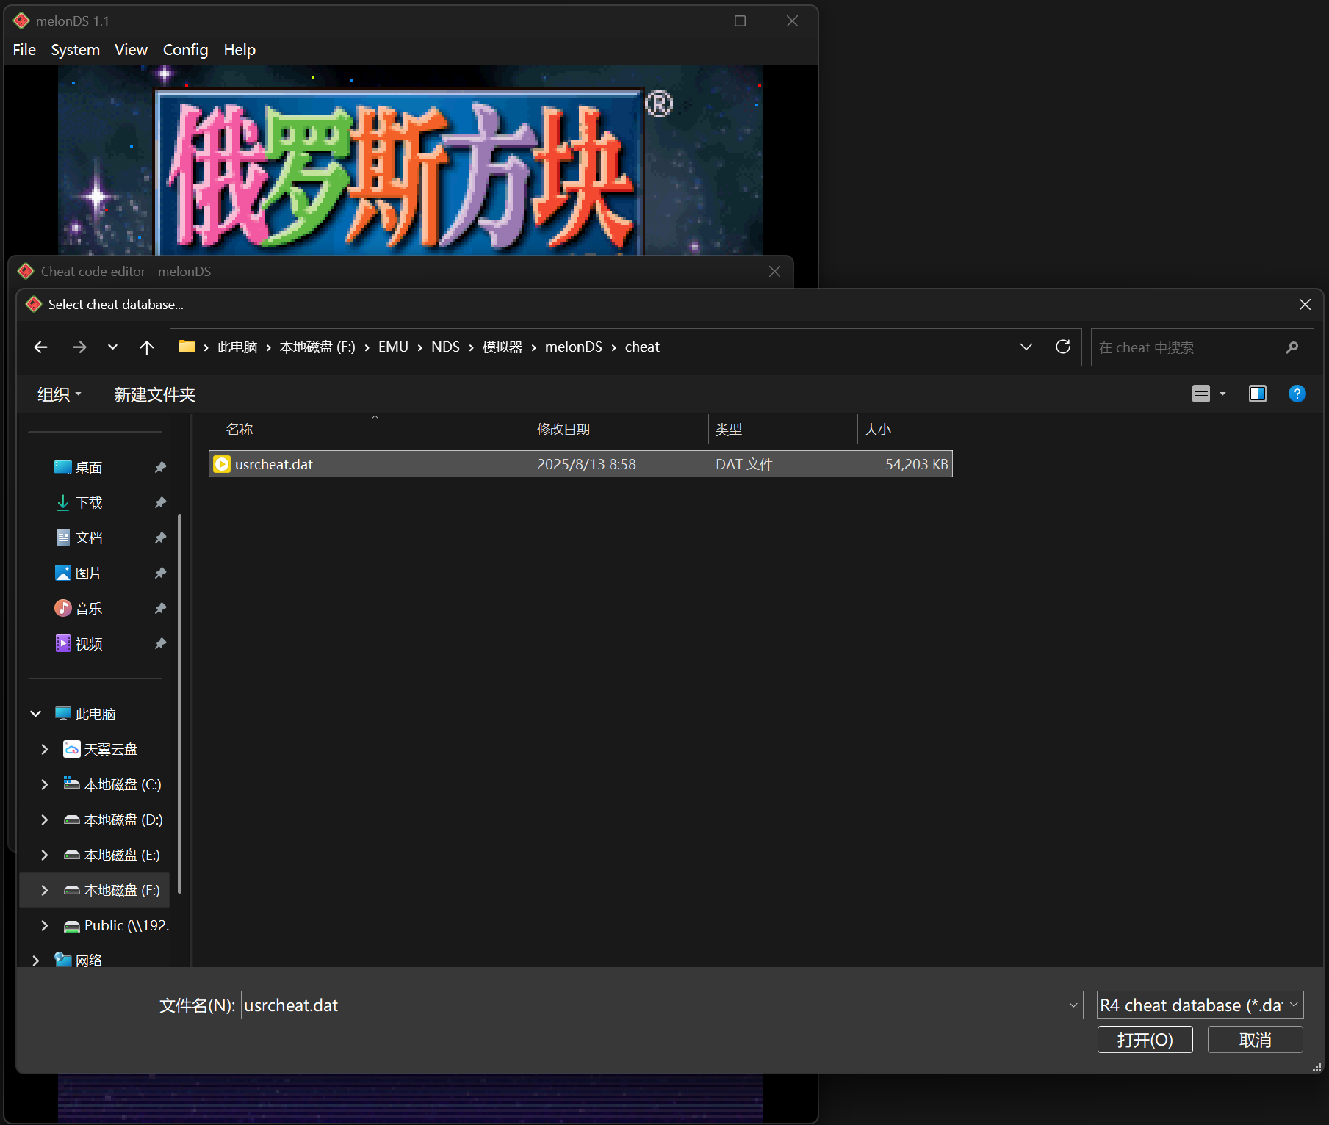Open the Config menu
Screen dimensions: 1329x1125
coord(184,49)
